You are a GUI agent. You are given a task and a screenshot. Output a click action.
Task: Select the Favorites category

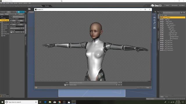(x=4, y=18)
